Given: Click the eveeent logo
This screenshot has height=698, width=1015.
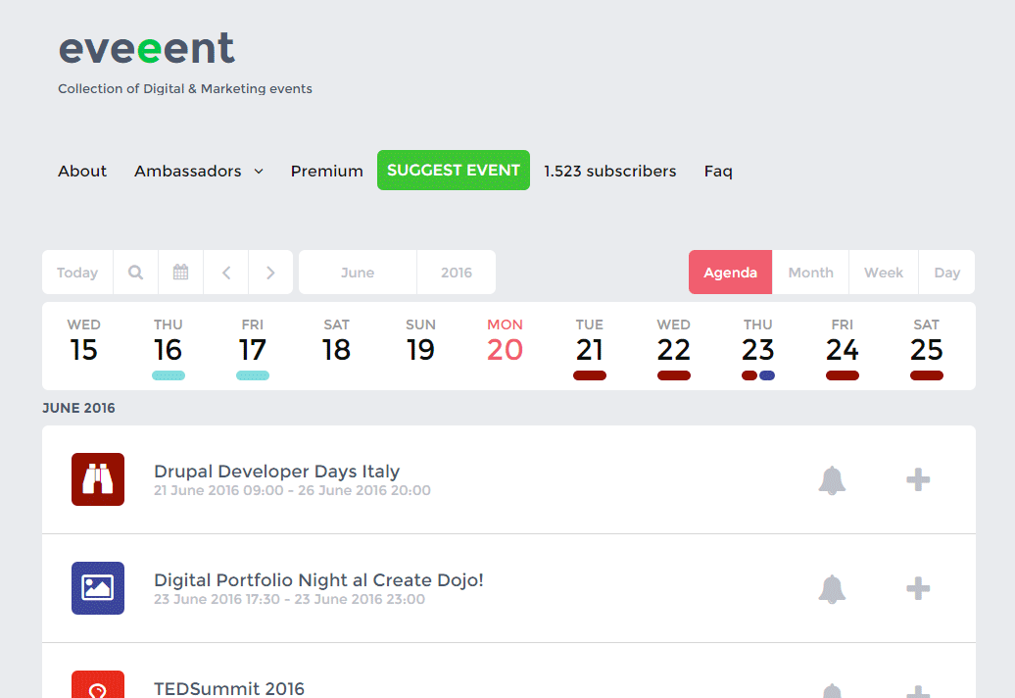Looking at the screenshot, I should tap(147, 49).
